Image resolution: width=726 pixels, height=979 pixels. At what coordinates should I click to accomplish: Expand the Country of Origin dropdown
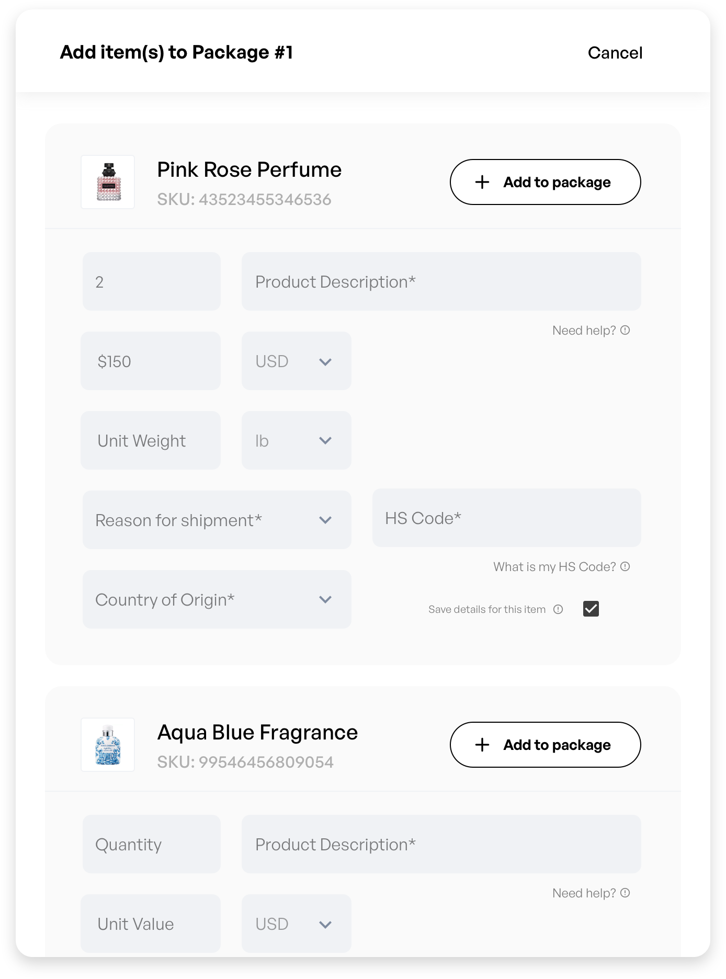217,599
